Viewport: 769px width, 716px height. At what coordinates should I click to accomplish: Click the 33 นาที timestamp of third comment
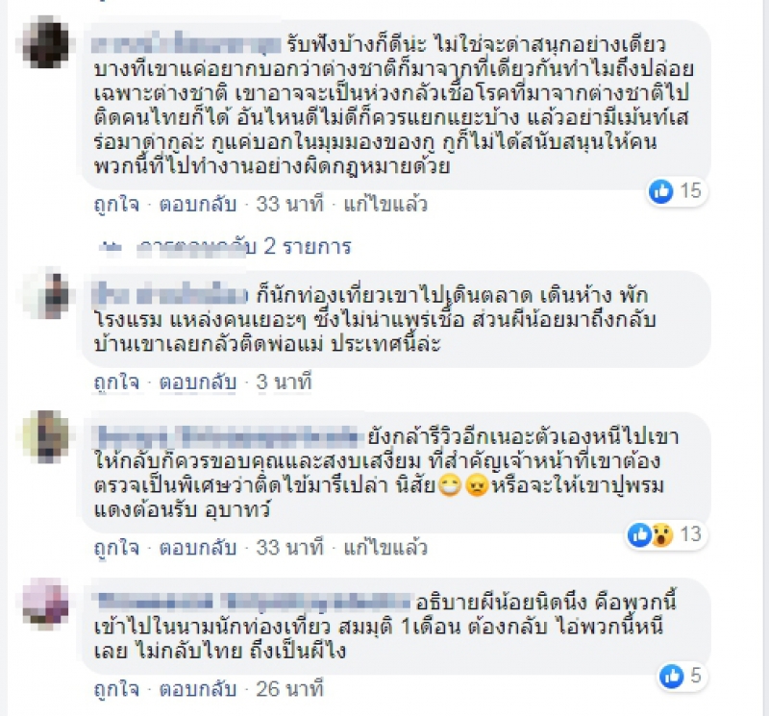[x=290, y=547]
